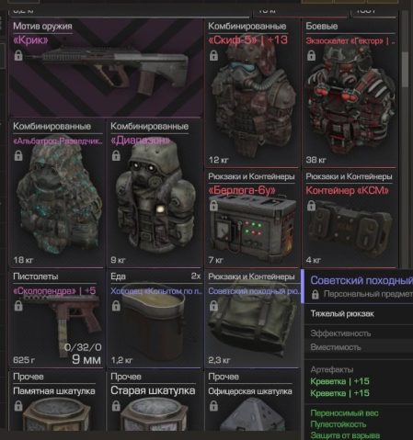Screen dimensions: 413x440
Task: Open the Памятная шкатулка box
Action: tap(57, 401)
